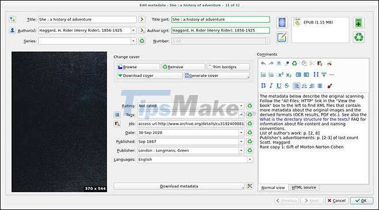The image size is (379, 210).
Task: Select align right in Comments
Action: click(312, 86)
